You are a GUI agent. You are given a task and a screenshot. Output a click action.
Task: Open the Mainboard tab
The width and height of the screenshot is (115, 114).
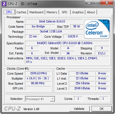tap(36, 12)
